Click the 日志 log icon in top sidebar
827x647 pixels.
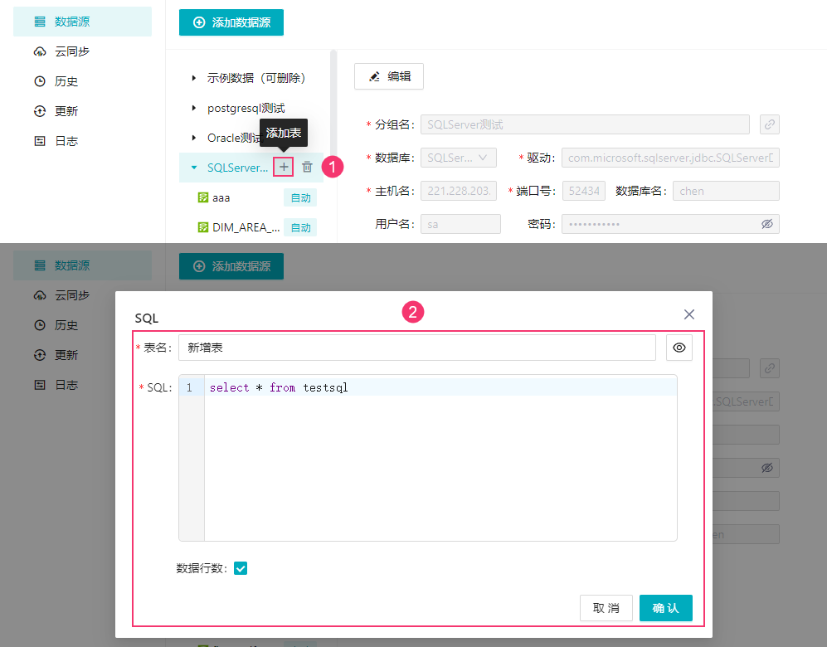tap(40, 141)
